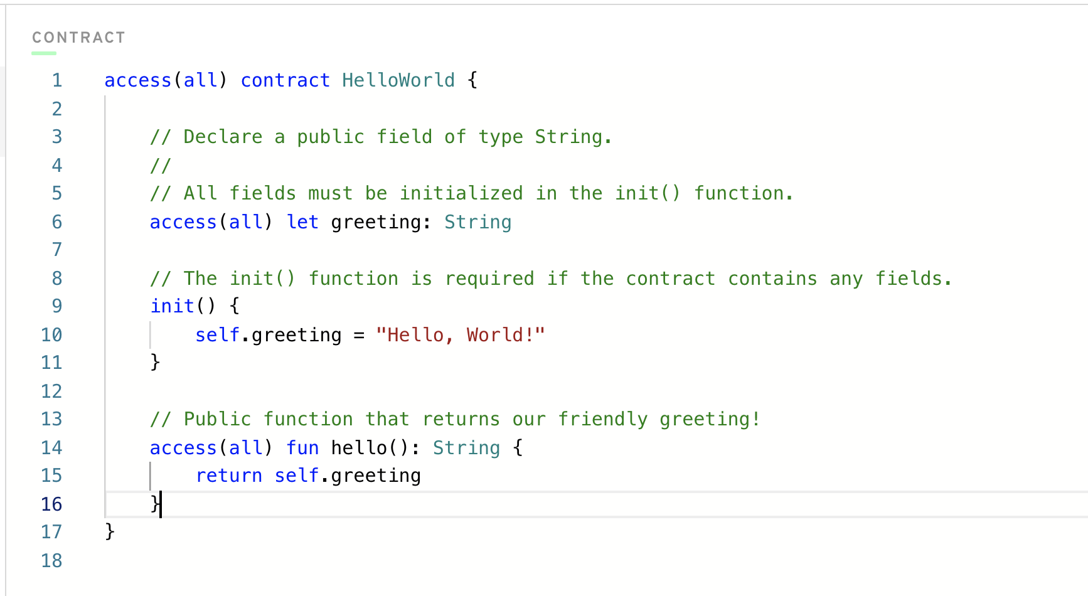Viewport: 1088px width, 596px height.
Task: Click line number 6 in the gutter
Action: click(57, 222)
